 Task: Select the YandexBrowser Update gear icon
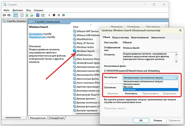(x=75, y=63)
